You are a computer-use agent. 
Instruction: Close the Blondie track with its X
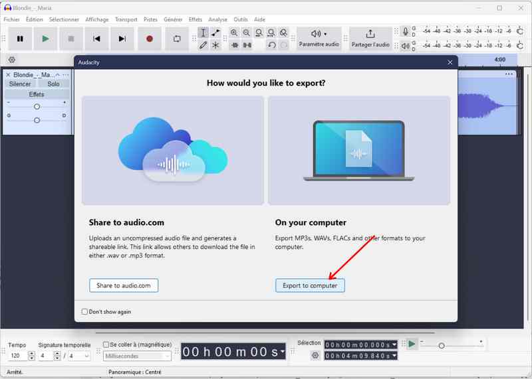[8, 74]
